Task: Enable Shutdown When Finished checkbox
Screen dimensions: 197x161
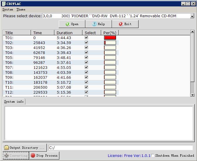Action: [153, 155]
